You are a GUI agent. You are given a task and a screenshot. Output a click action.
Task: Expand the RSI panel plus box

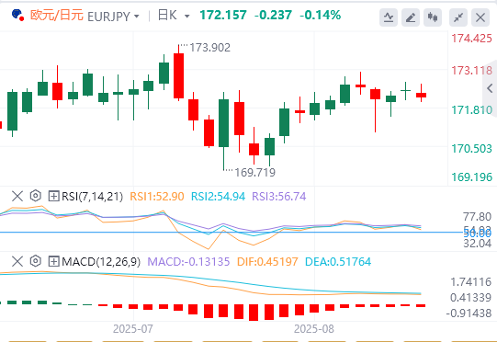coord(53,196)
